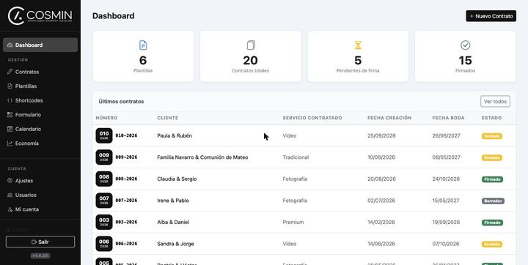Click FECHA BODA column header
The height and width of the screenshot is (265, 528).
[449, 118]
